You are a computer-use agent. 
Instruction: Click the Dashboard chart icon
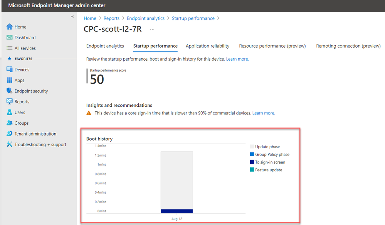9,37
